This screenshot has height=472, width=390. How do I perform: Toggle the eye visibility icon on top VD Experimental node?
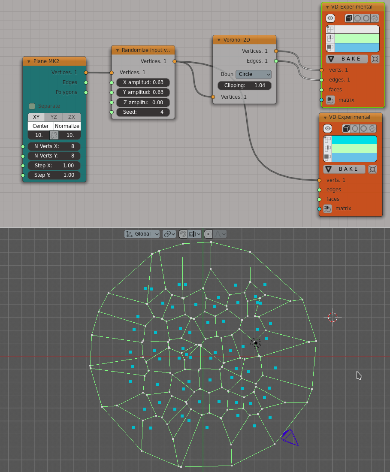[330, 18]
